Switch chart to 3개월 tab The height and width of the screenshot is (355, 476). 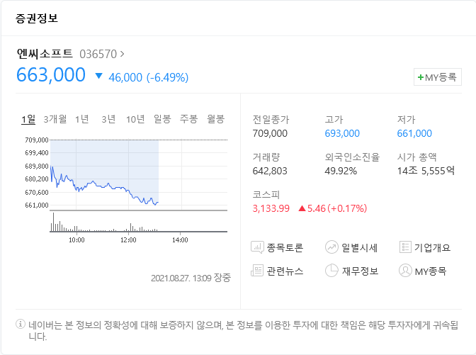pos(55,119)
